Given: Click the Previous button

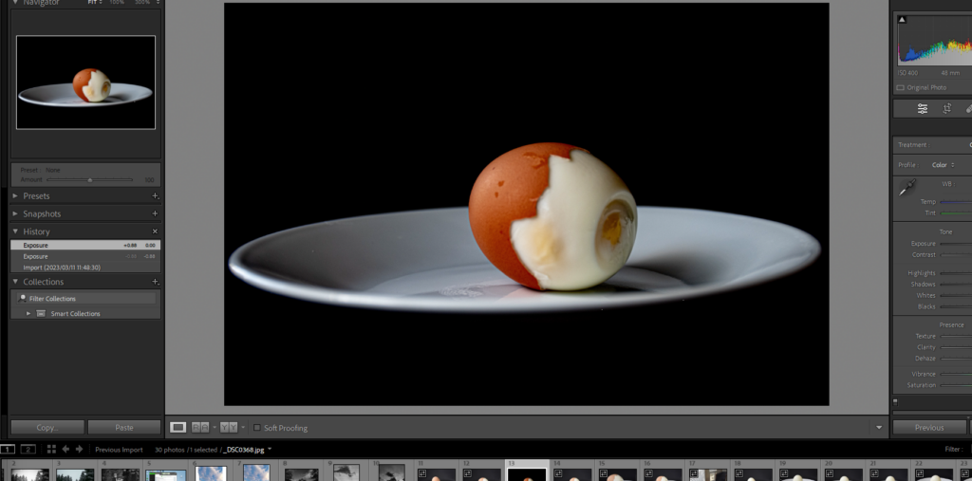Looking at the screenshot, I should point(928,428).
